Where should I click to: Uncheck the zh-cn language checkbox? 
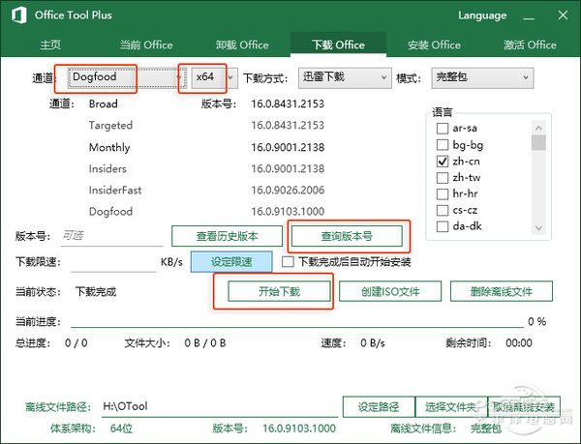click(x=443, y=161)
